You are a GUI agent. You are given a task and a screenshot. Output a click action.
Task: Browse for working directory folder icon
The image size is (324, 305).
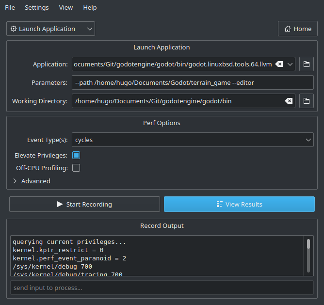[306, 101]
